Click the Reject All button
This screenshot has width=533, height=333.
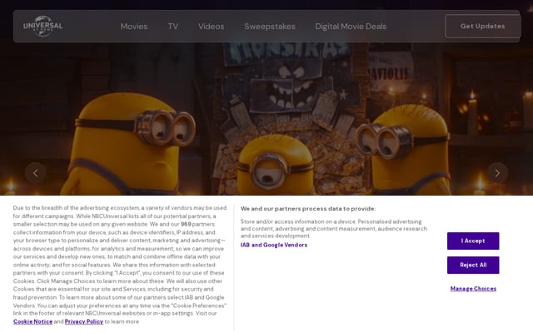473,265
